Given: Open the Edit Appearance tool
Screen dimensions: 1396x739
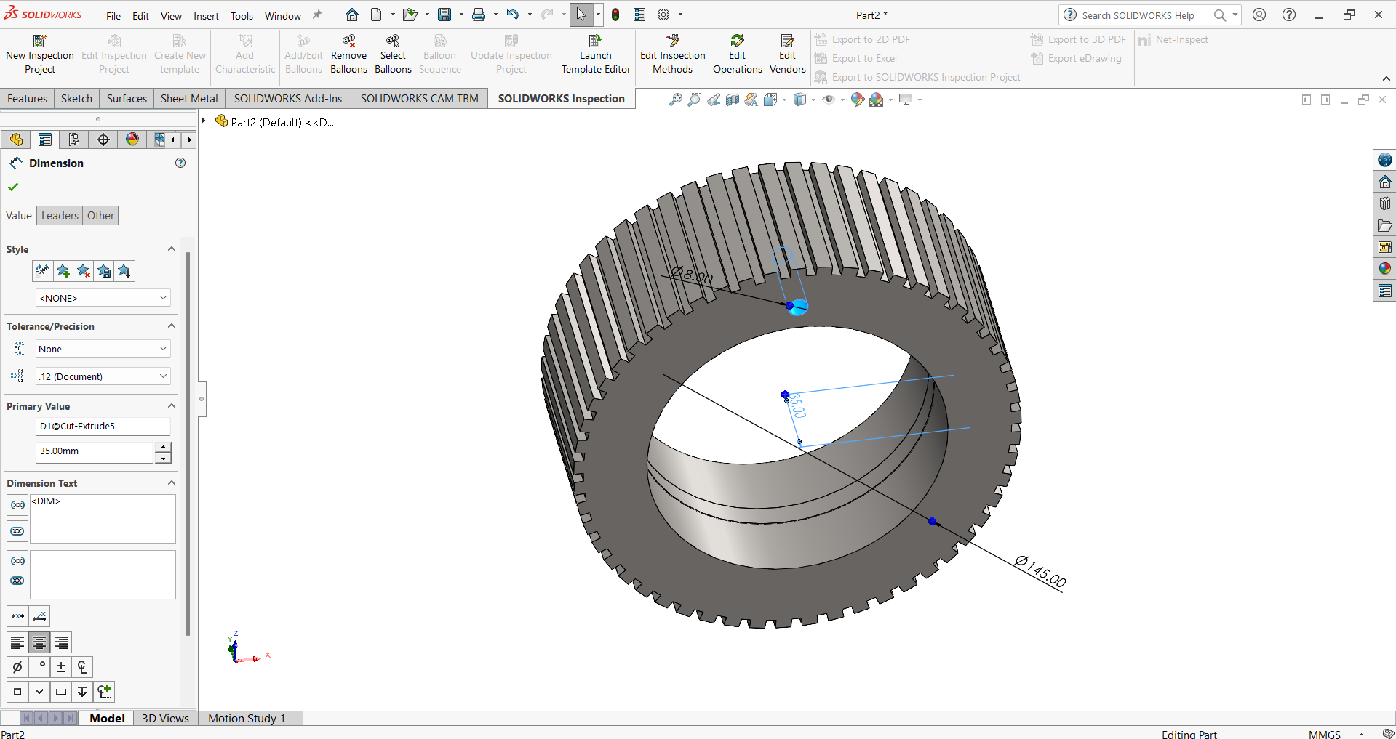Looking at the screenshot, I should pyautogui.click(x=858, y=100).
